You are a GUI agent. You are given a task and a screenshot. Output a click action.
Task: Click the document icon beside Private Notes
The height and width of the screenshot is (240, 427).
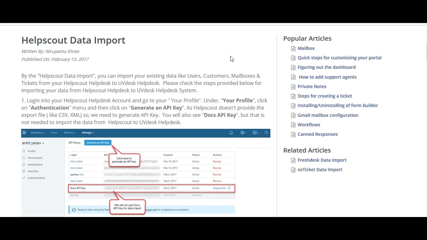[x=293, y=87]
